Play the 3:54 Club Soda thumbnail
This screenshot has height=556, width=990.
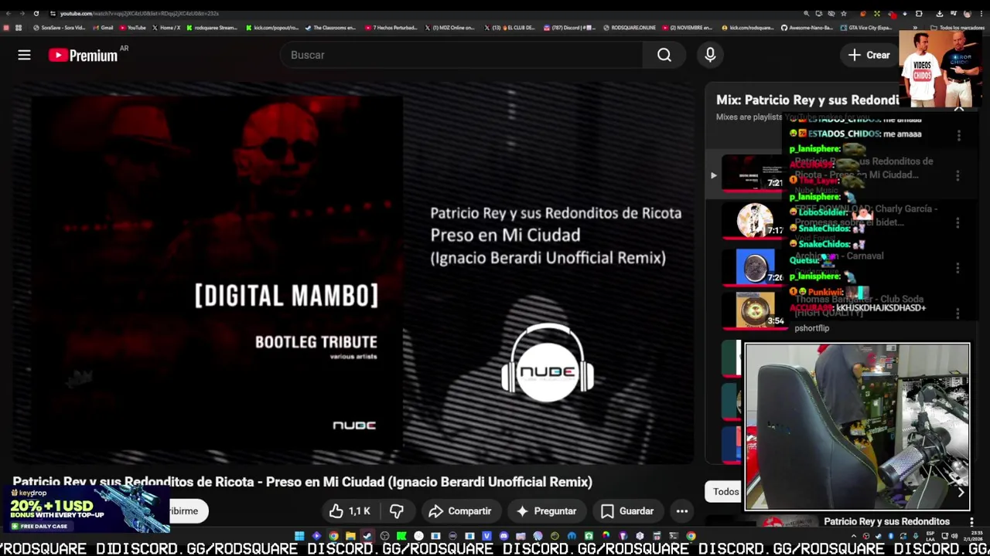(x=753, y=311)
